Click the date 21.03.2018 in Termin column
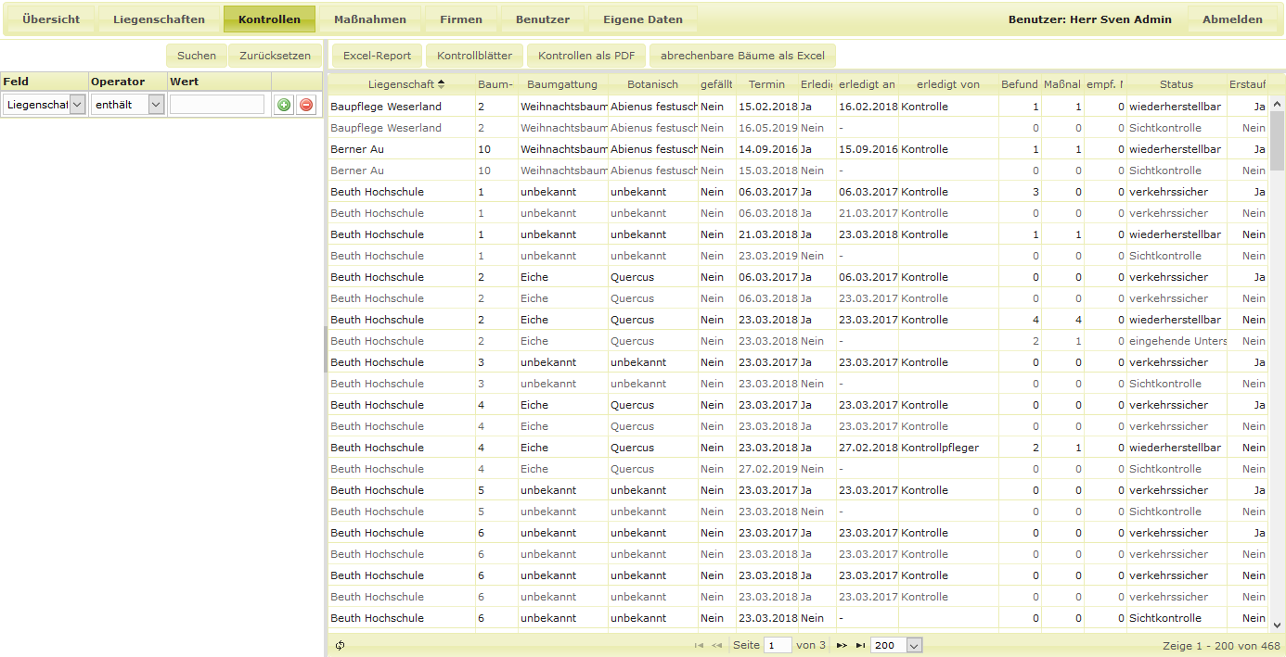Viewport: 1286px width, 657px height. tap(767, 234)
